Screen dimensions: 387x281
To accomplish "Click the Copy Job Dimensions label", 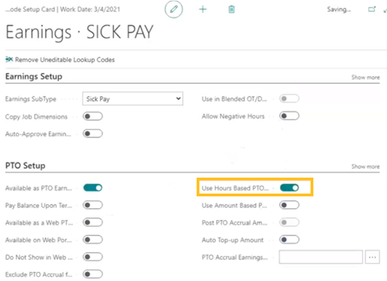I will [x=36, y=117].
